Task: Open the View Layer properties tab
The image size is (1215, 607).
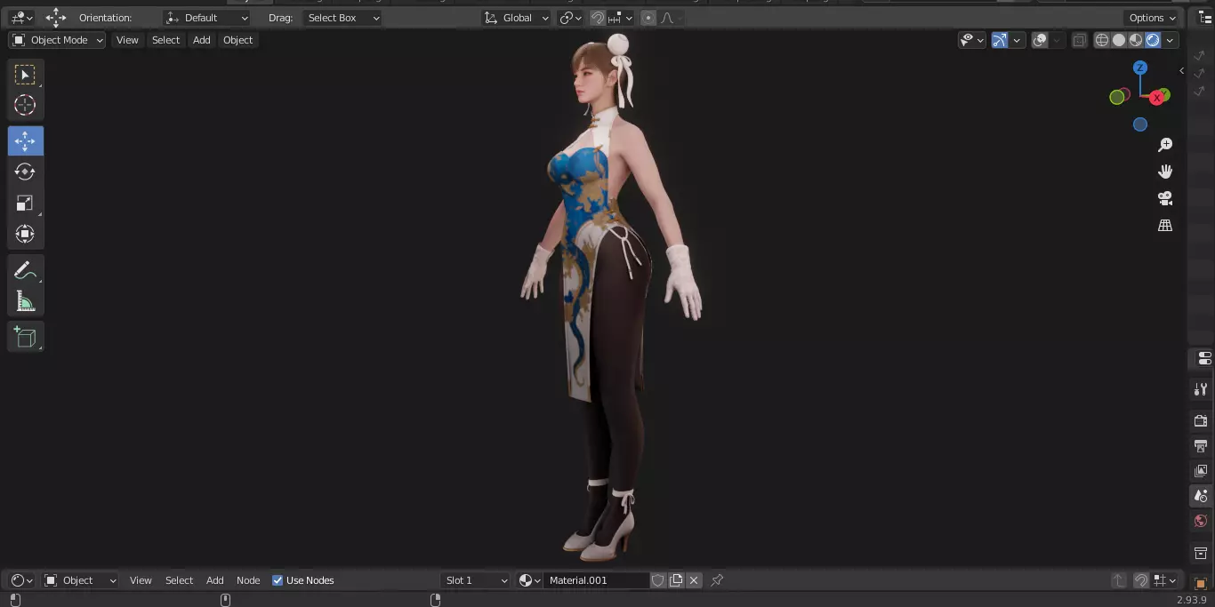Action: (1201, 470)
